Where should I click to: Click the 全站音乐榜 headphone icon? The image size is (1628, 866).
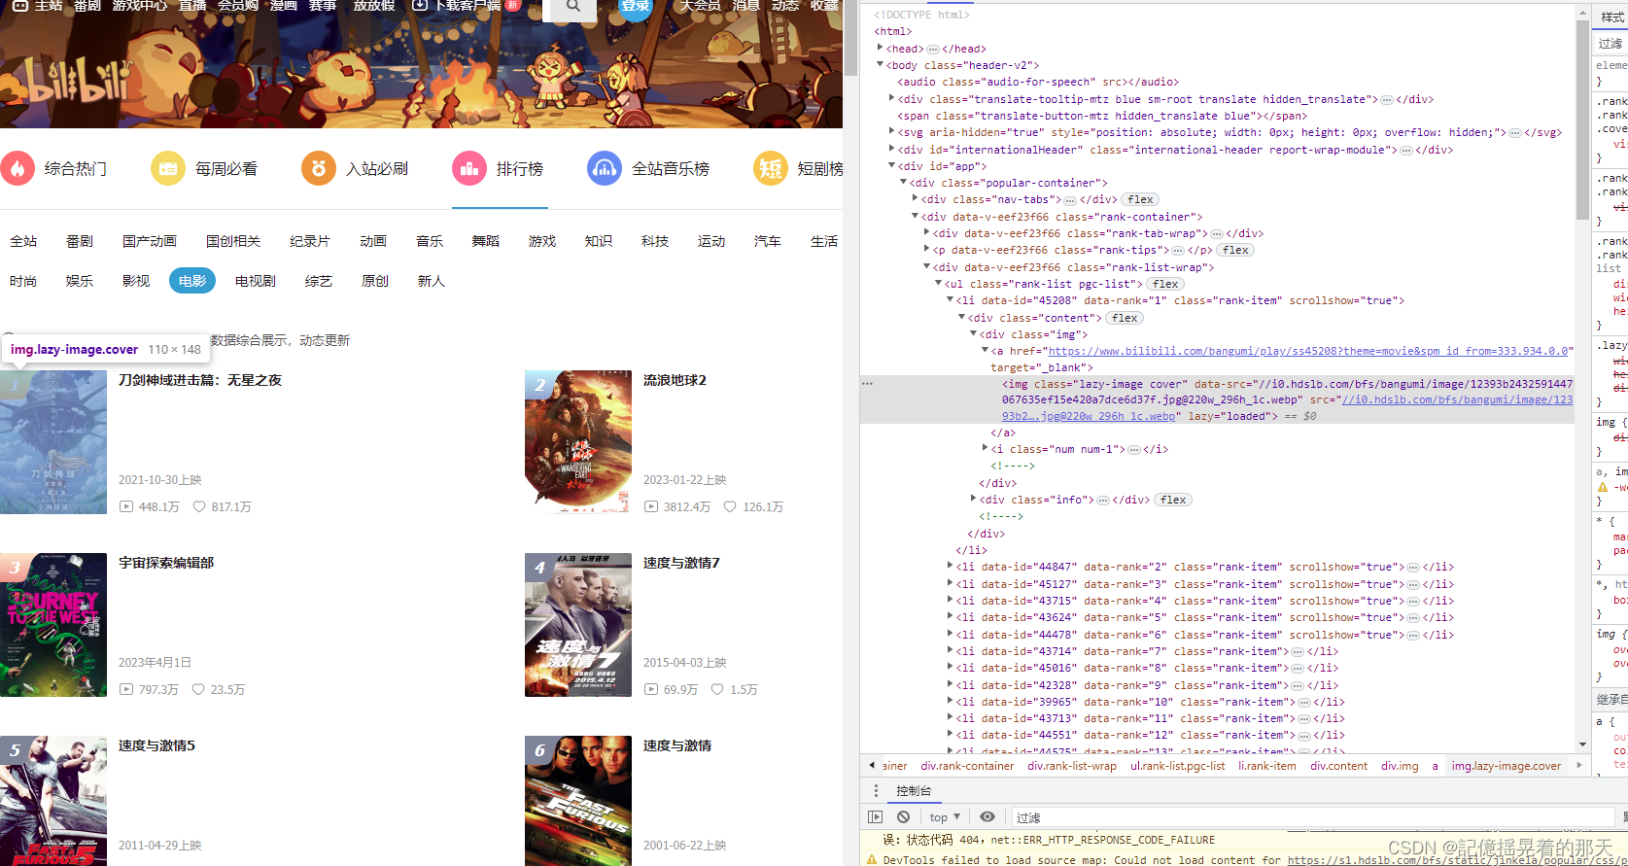(605, 168)
